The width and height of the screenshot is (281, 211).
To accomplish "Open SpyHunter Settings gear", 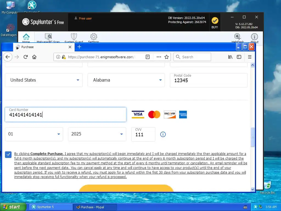I will 94,37.
